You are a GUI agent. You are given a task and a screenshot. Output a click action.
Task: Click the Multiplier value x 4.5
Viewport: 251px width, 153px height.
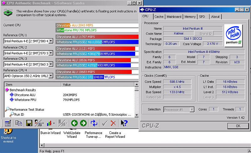[177, 87]
